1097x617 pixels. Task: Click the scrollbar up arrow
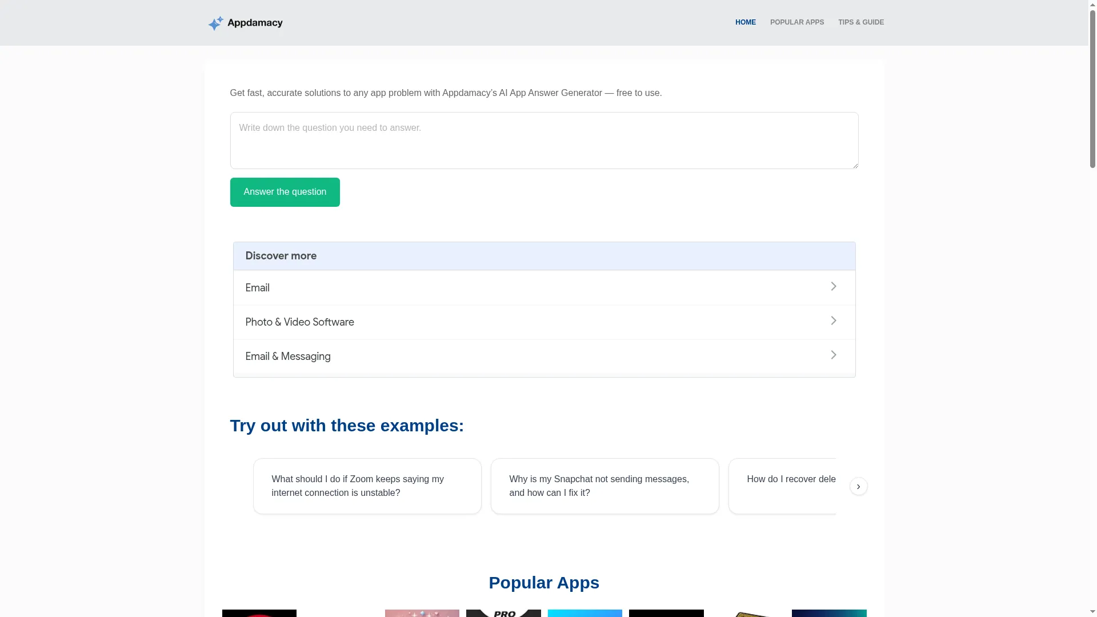(1092, 5)
